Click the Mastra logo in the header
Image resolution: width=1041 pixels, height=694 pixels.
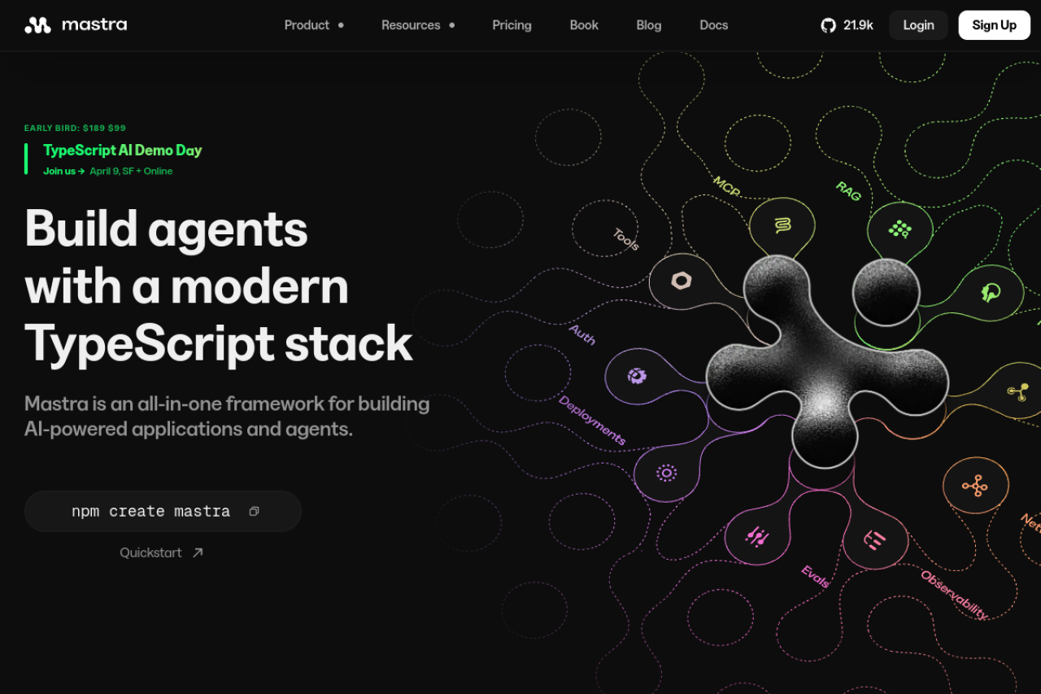click(76, 25)
